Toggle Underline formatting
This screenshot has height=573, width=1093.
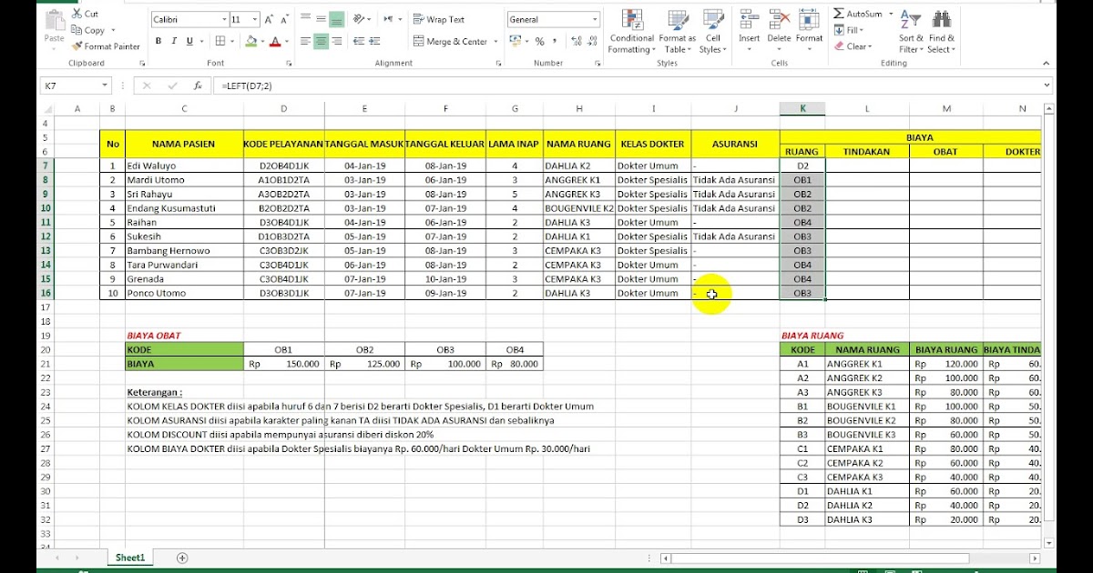(x=189, y=41)
